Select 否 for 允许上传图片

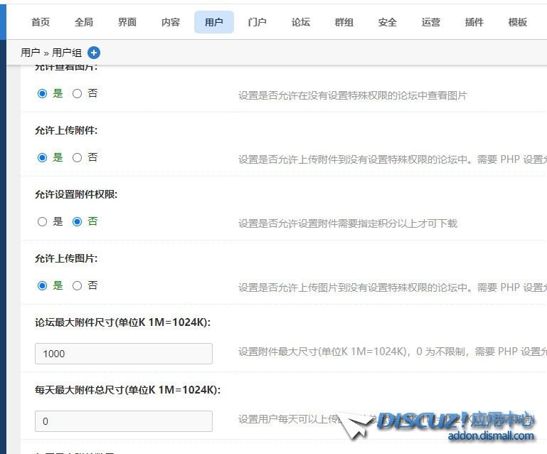pyautogui.click(x=78, y=285)
